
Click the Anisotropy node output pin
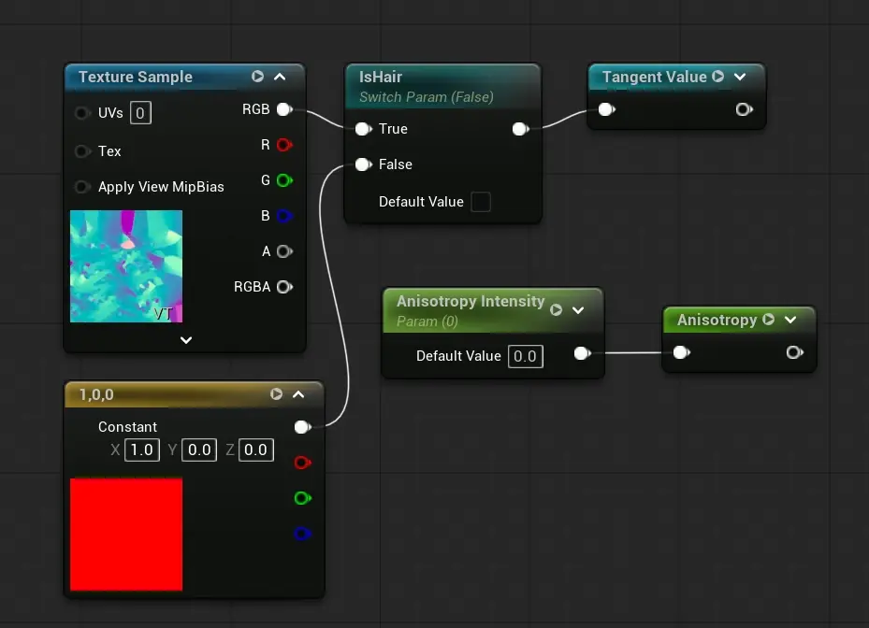pyautogui.click(x=794, y=352)
